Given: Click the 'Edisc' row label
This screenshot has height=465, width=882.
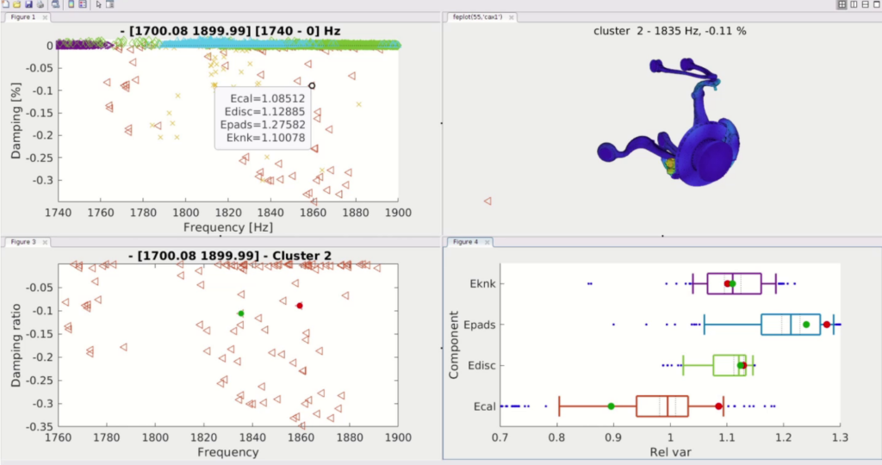Looking at the screenshot, I should click(x=481, y=365).
